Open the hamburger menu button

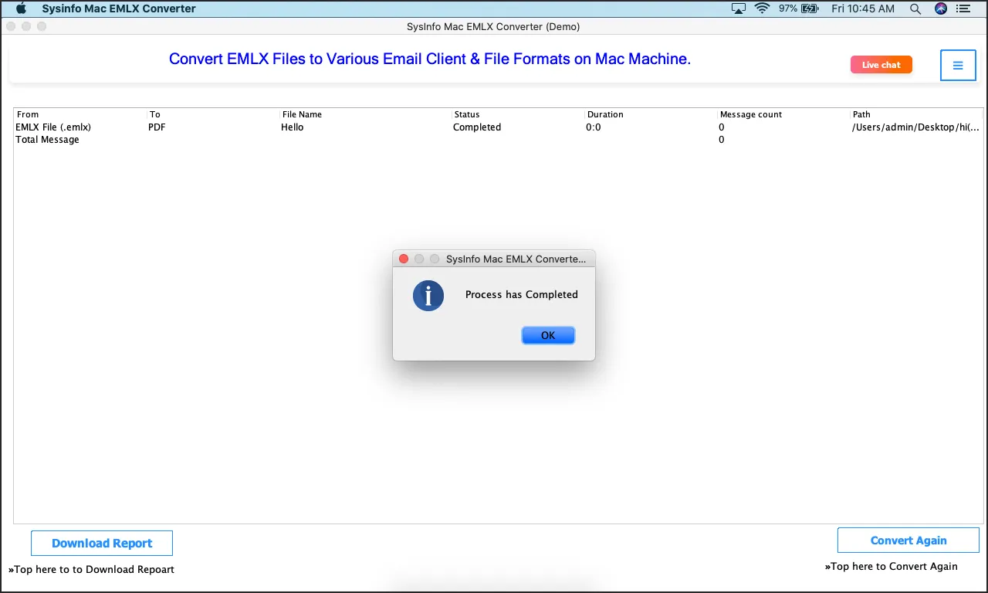coord(958,66)
